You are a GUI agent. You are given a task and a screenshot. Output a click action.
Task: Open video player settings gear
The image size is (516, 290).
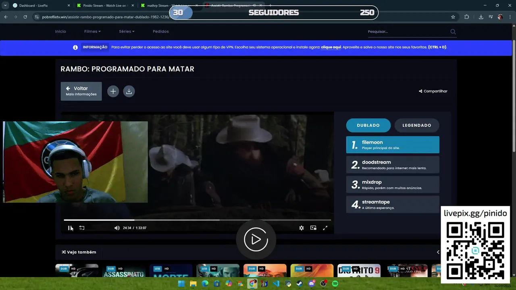click(x=302, y=228)
